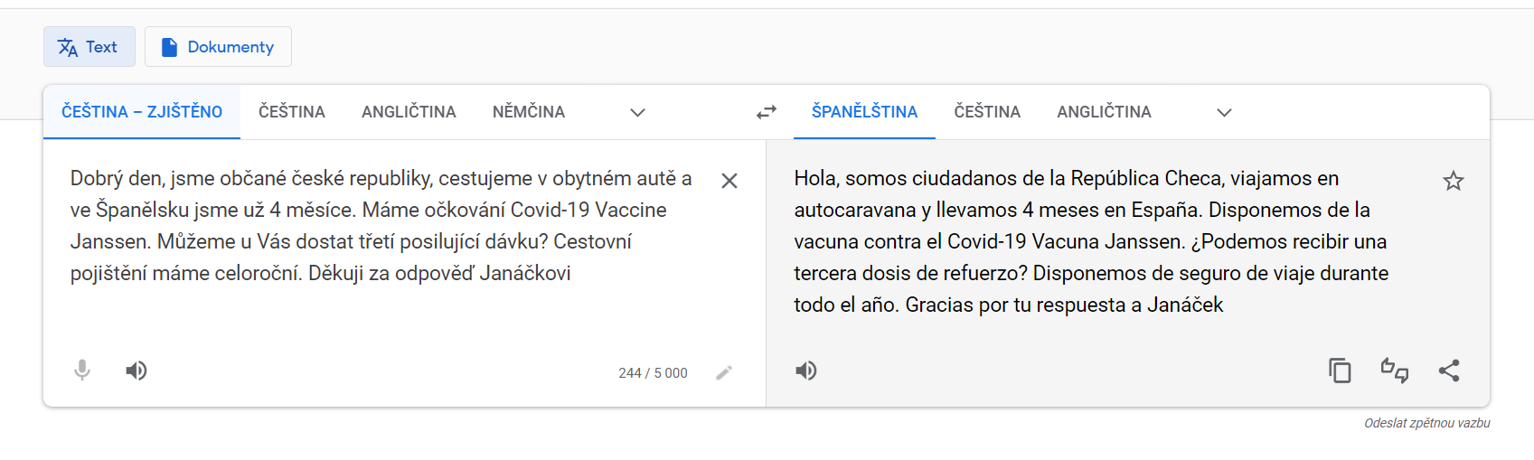Screen dimensions: 1534x460
Task: Swap source and target languages
Action: pos(767,112)
